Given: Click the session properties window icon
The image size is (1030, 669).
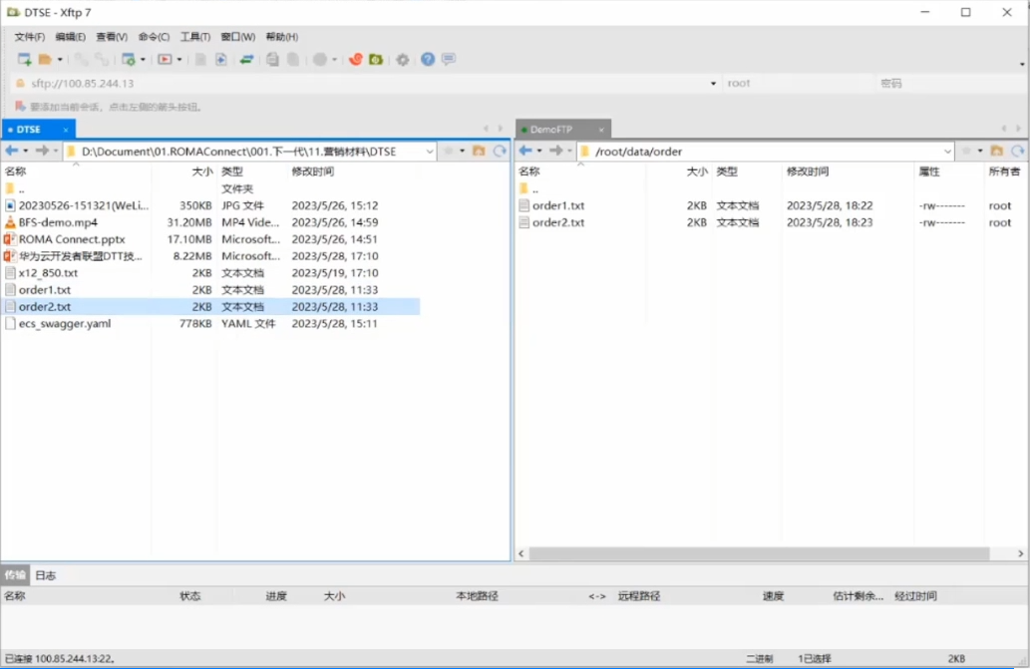Looking at the screenshot, I should click(129, 59).
